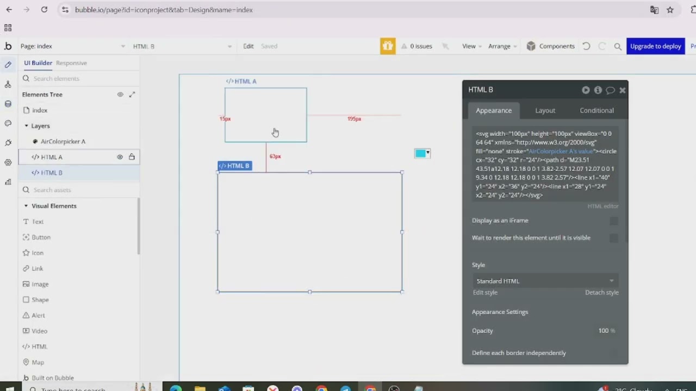Click the Components cube icon
696x391 pixels.
tap(531, 46)
